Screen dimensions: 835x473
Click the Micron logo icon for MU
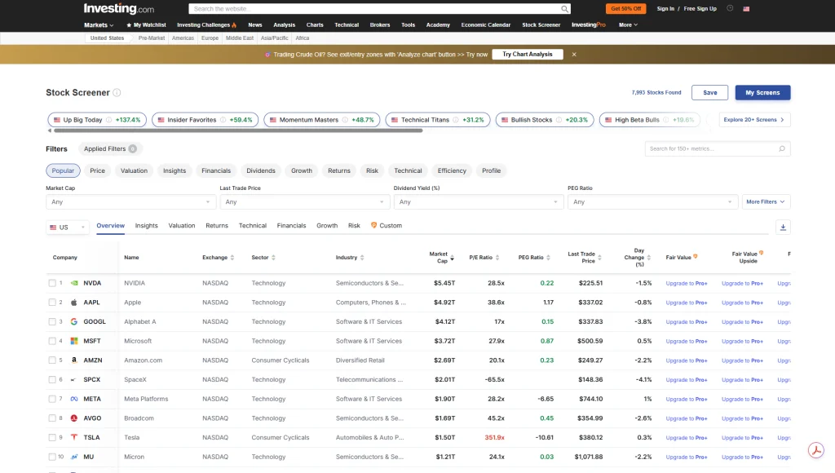pyautogui.click(x=74, y=457)
